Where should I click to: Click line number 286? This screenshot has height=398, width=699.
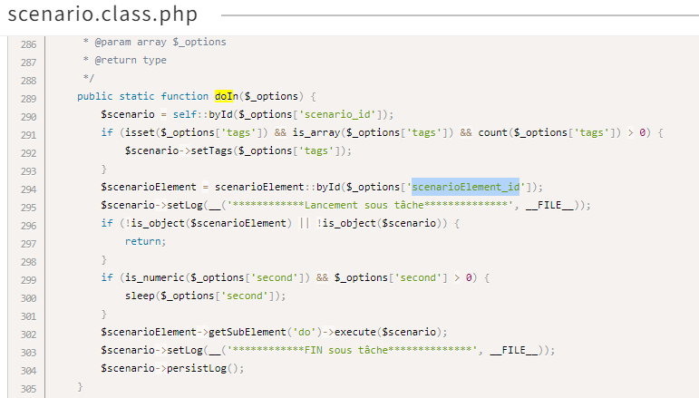[x=28, y=44]
